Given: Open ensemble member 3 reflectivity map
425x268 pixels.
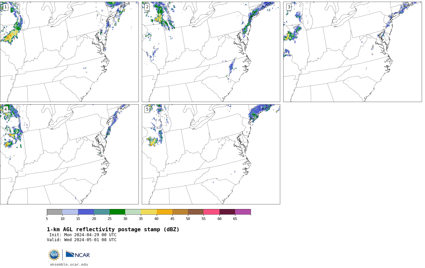Looking at the screenshot, I should pyautogui.click(x=352, y=52).
